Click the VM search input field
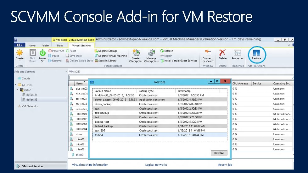This screenshot has width=308, height=173. 180,78
